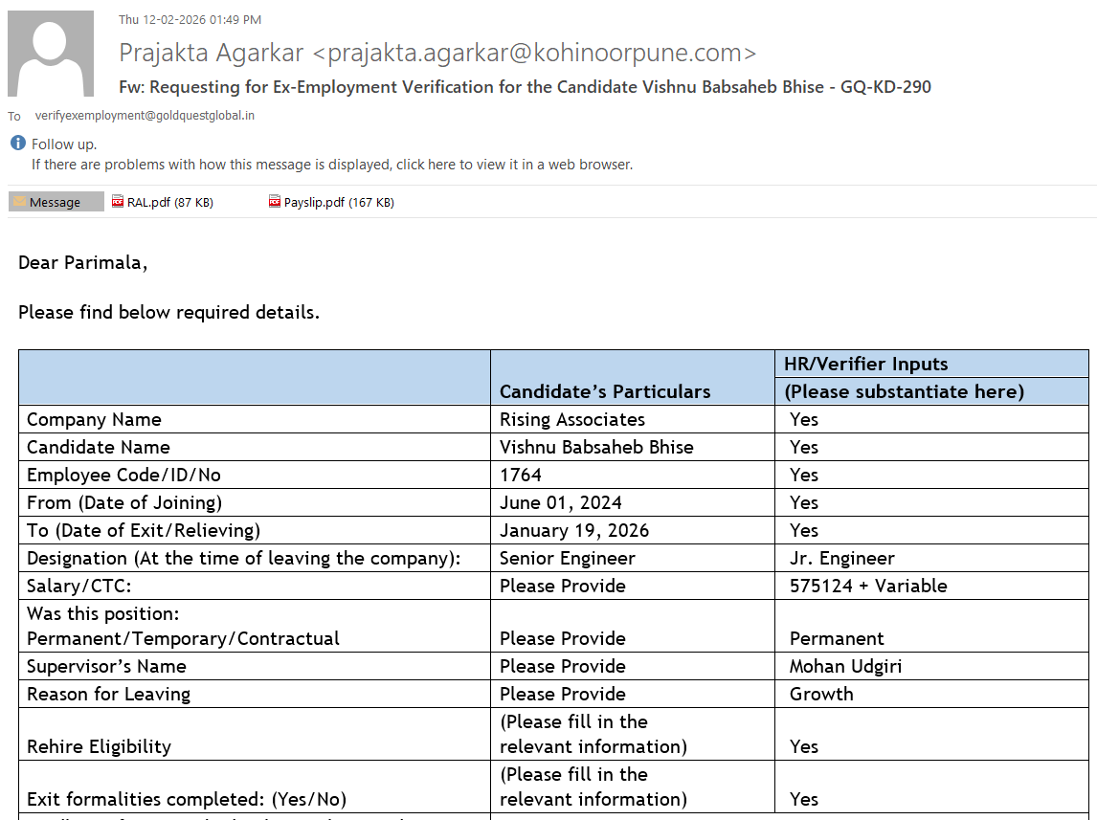Switch to the Message tab
Viewport: 1097px width, 820px height.
point(56,202)
